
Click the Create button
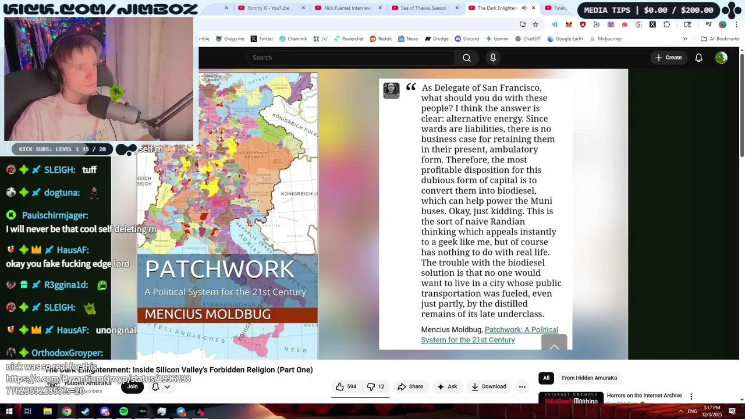[x=668, y=58]
